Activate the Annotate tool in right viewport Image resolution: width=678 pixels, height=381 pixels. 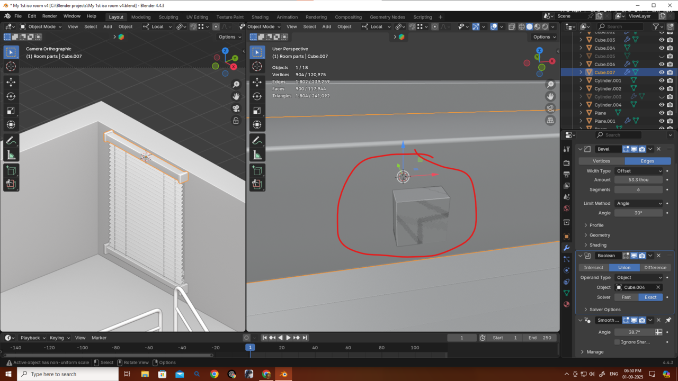coord(257,141)
